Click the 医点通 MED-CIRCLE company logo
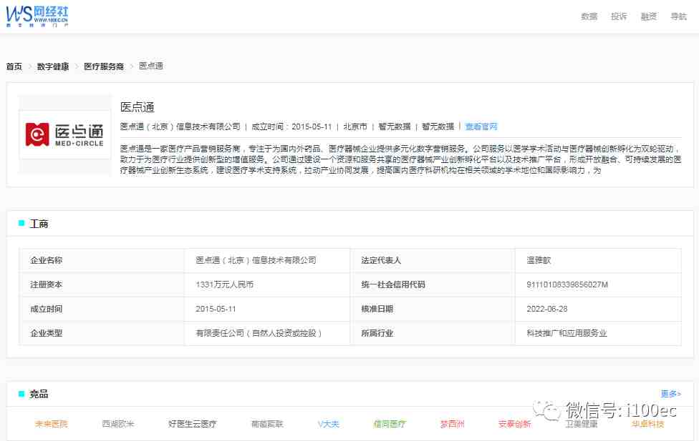Screen dimensions: 699x441 [65, 134]
